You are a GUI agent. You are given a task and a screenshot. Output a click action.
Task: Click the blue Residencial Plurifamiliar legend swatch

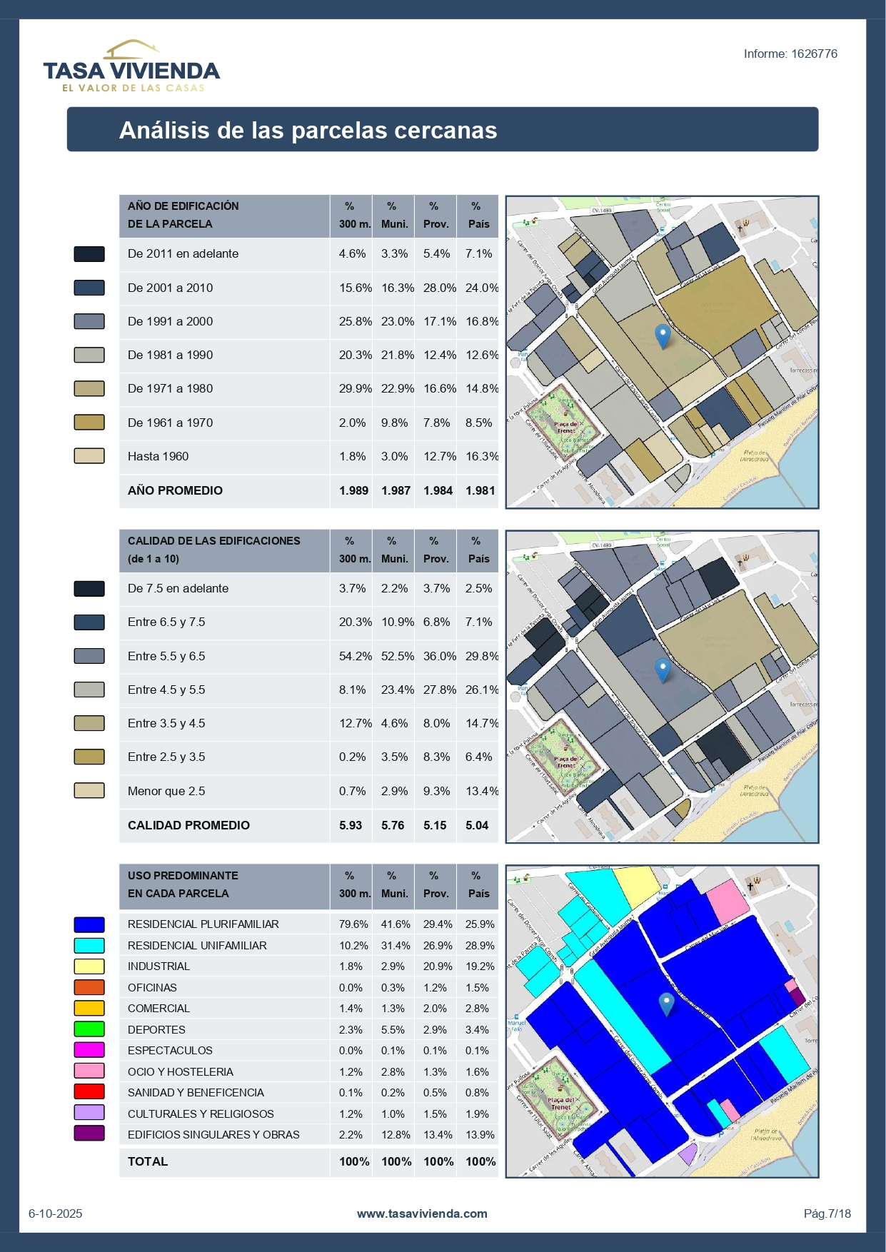(x=89, y=924)
